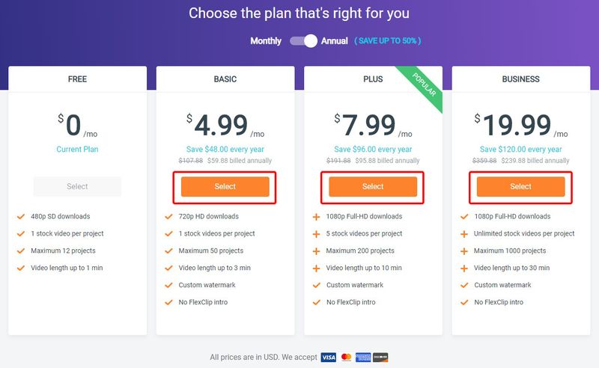The width and height of the screenshot is (599, 368).
Task: Click plus icon beside 1080p Full-HD downloads in Plus
Action: pyautogui.click(x=316, y=217)
